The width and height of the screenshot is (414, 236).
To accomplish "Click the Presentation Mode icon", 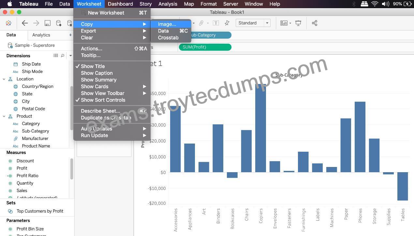I will coord(298,23).
